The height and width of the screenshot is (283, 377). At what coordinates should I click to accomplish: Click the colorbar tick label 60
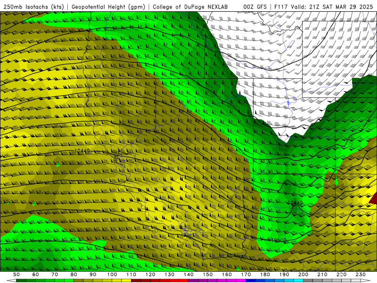[x=36, y=275]
